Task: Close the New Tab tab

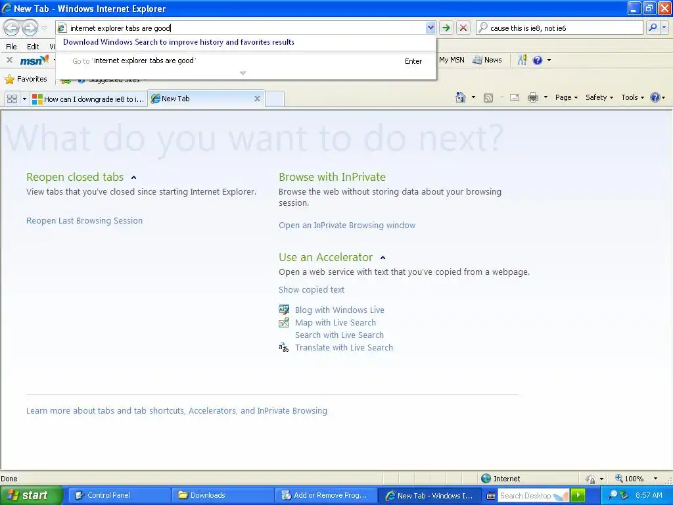Action: 257,99
